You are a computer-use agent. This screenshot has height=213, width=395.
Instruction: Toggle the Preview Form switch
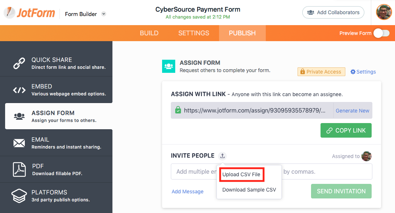(x=381, y=33)
